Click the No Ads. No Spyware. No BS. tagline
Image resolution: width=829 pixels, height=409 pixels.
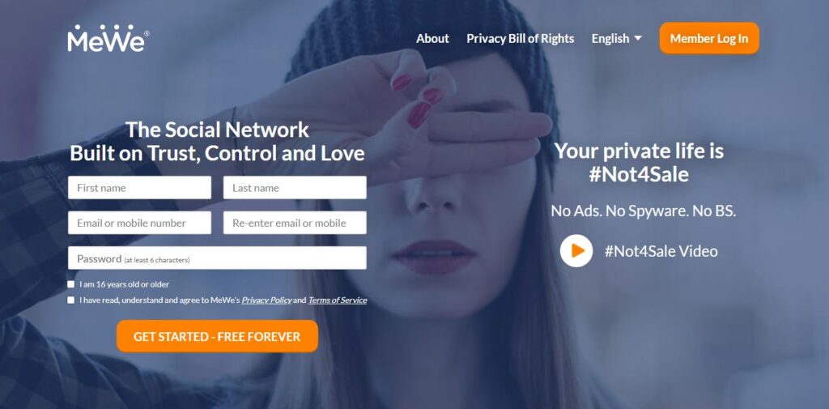tap(643, 211)
